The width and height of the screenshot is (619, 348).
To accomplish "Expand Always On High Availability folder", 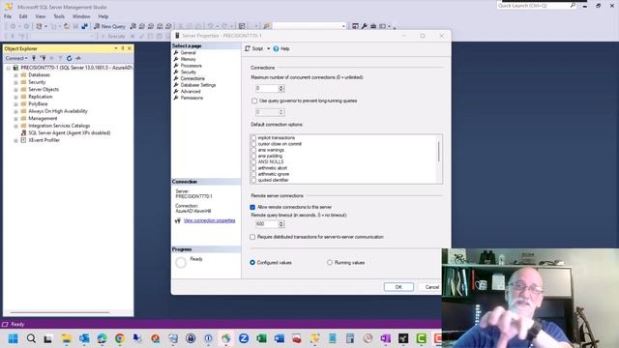I will point(15,111).
